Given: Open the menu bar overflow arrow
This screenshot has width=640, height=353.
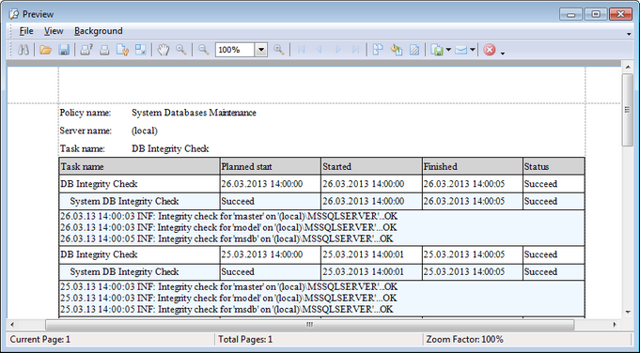Looking at the screenshot, I should (x=629, y=34).
